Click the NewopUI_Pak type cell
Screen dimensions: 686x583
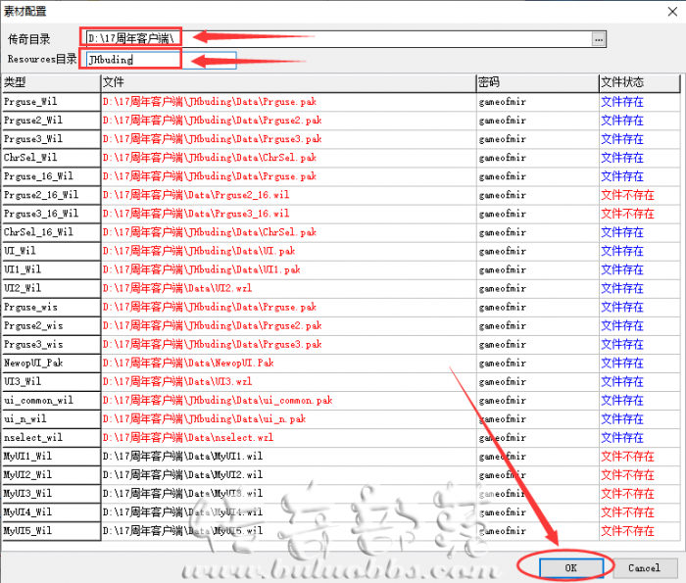tap(49, 363)
